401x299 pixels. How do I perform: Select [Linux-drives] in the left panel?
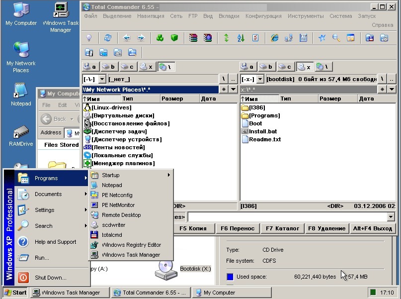click(x=108, y=107)
